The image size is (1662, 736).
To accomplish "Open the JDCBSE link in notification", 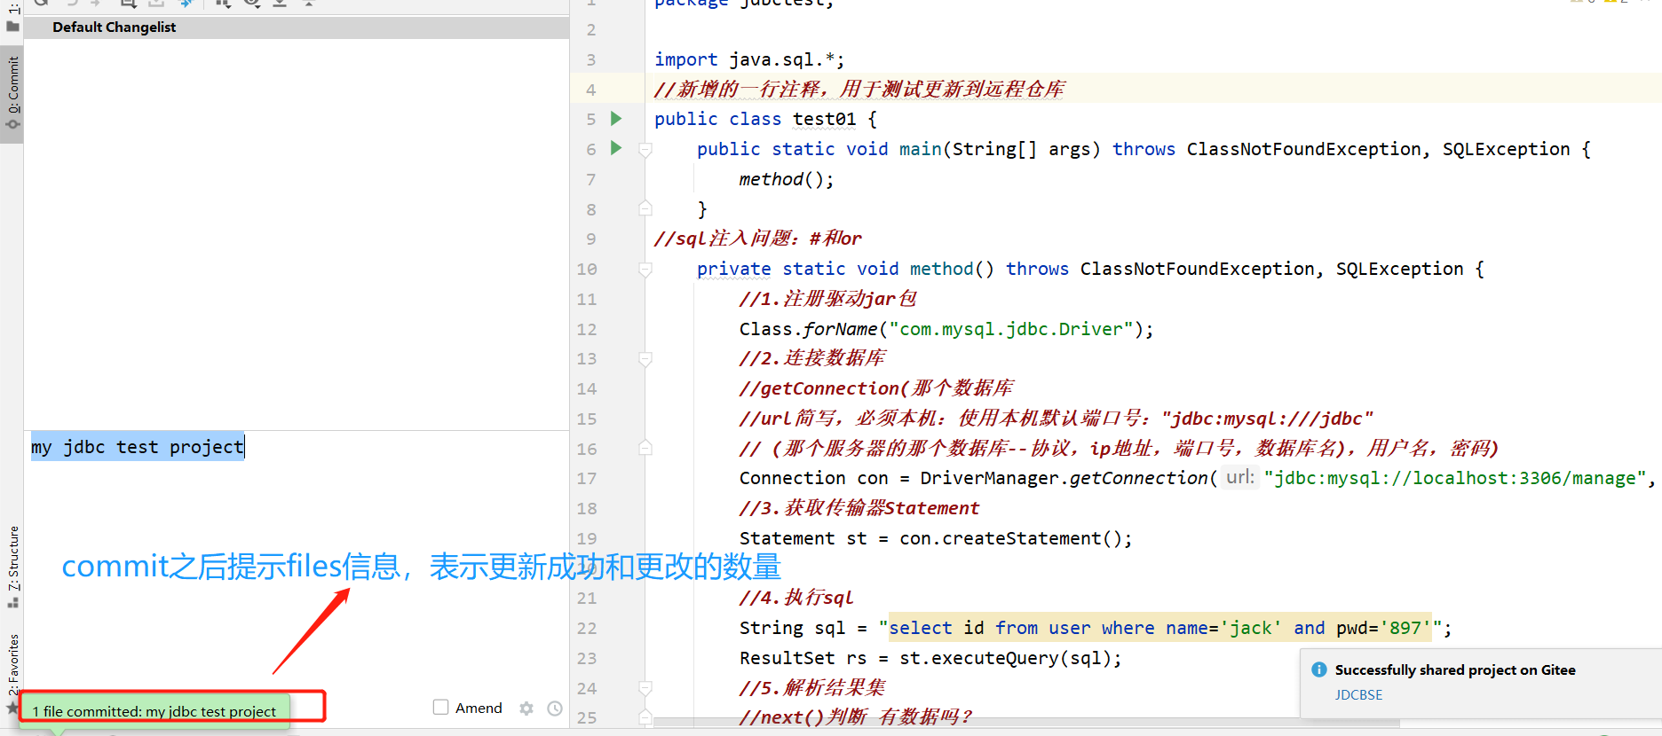I will coord(1358,695).
